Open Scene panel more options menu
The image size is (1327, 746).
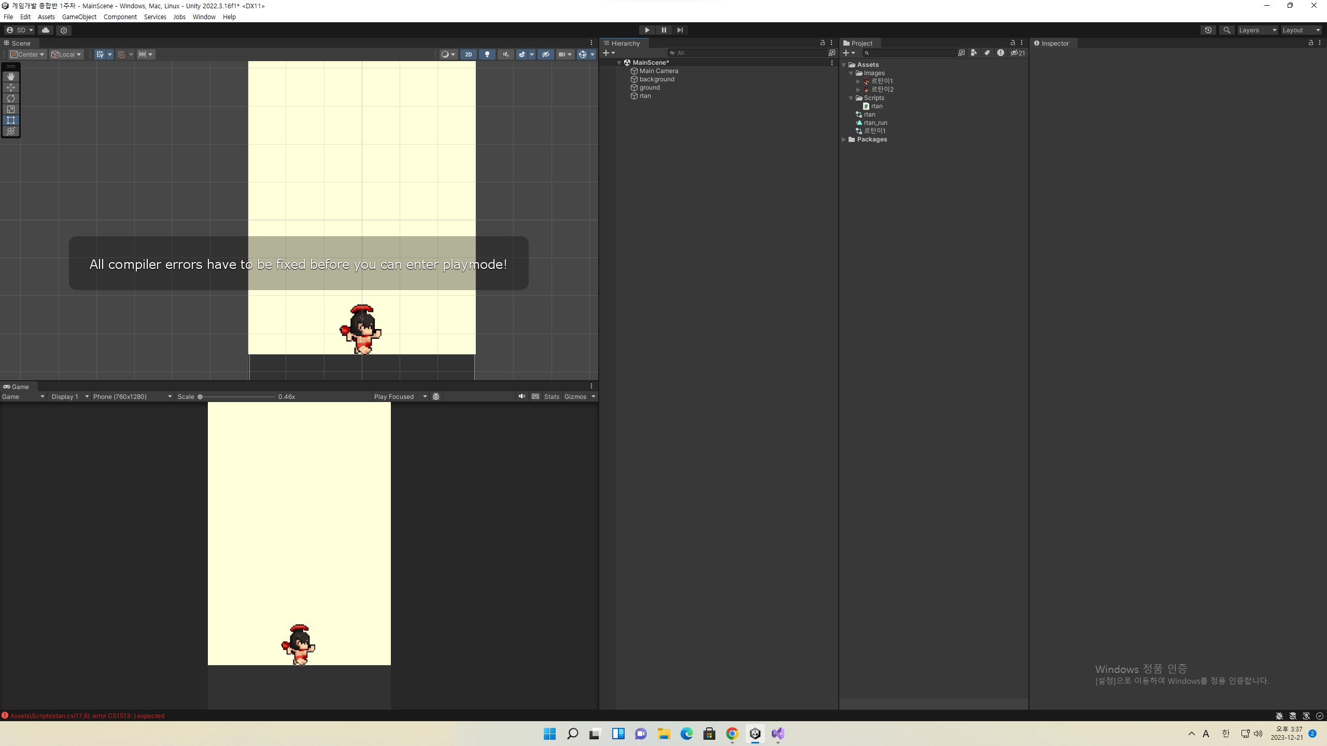[591, 43]
